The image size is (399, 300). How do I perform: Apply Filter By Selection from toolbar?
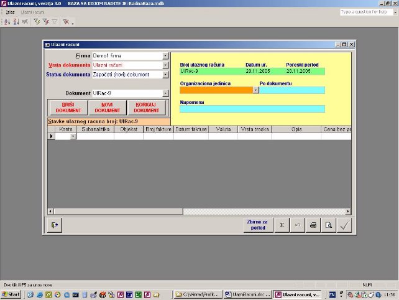[37, 21]
